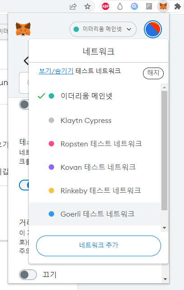This screenshot has width=184, height=290.
Task: Toggle the 끄기 switch at bottom
Action: tap(28, 275)
